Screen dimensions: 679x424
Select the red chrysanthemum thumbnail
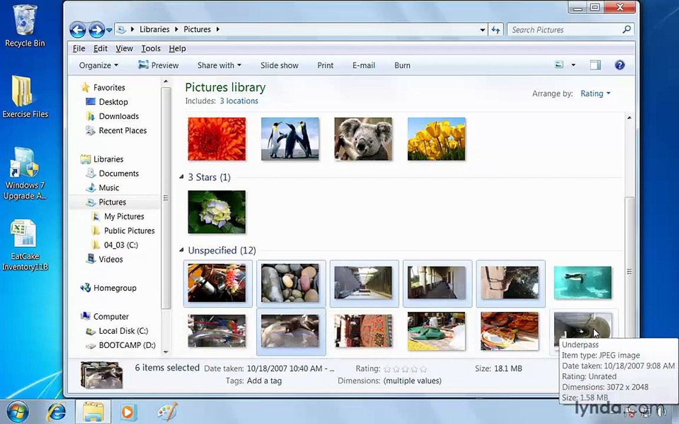point(216,139)
